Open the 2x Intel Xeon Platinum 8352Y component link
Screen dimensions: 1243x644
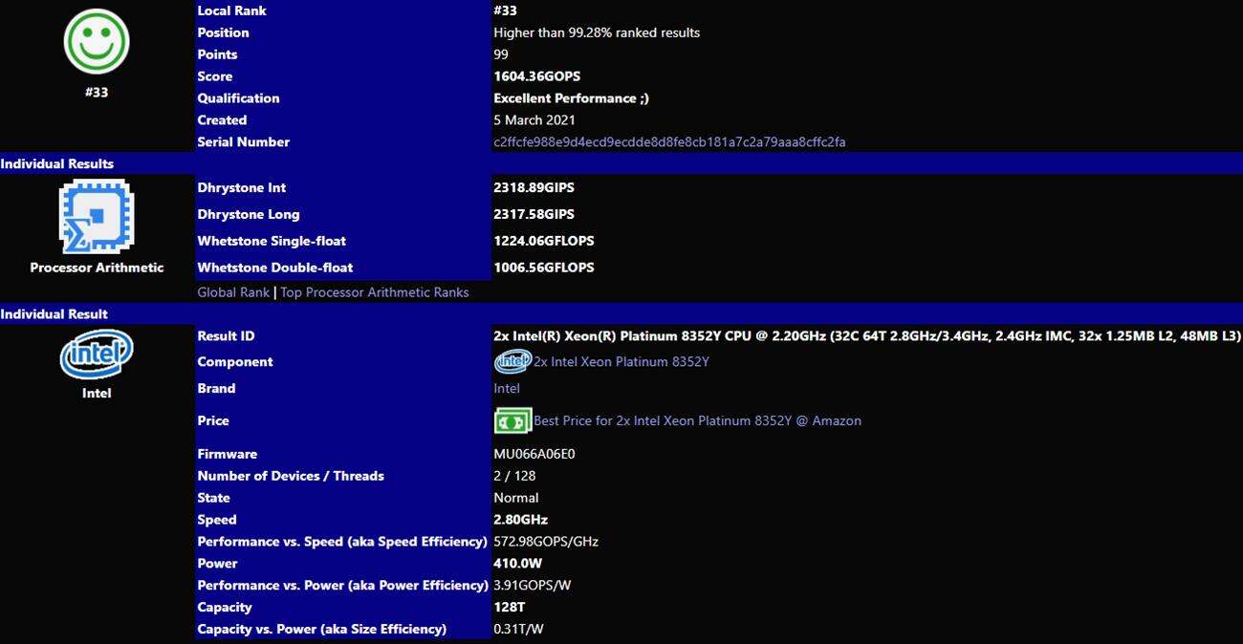[621, 362]
